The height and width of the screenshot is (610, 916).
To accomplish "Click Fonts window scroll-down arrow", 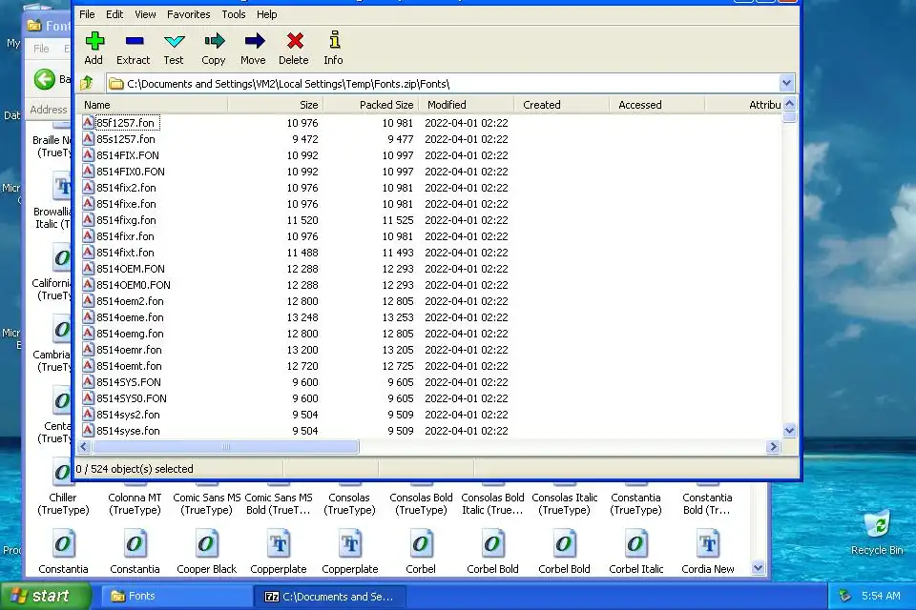I will coord(758,567).
